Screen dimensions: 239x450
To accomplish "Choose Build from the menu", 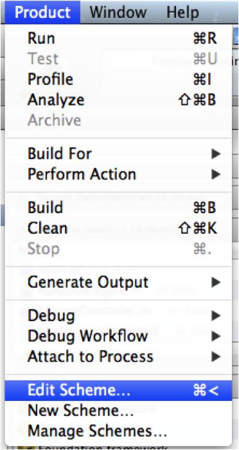I will click(x=118, y=208).
